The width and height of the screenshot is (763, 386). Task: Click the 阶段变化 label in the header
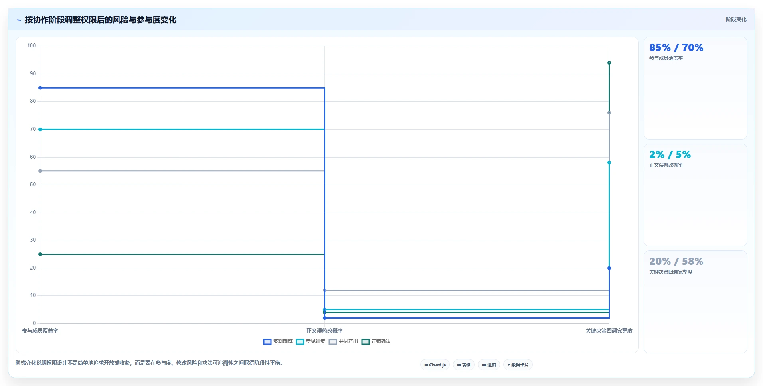[736, 19]
